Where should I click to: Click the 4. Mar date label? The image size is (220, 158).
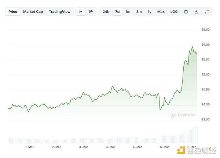(110, 147)
